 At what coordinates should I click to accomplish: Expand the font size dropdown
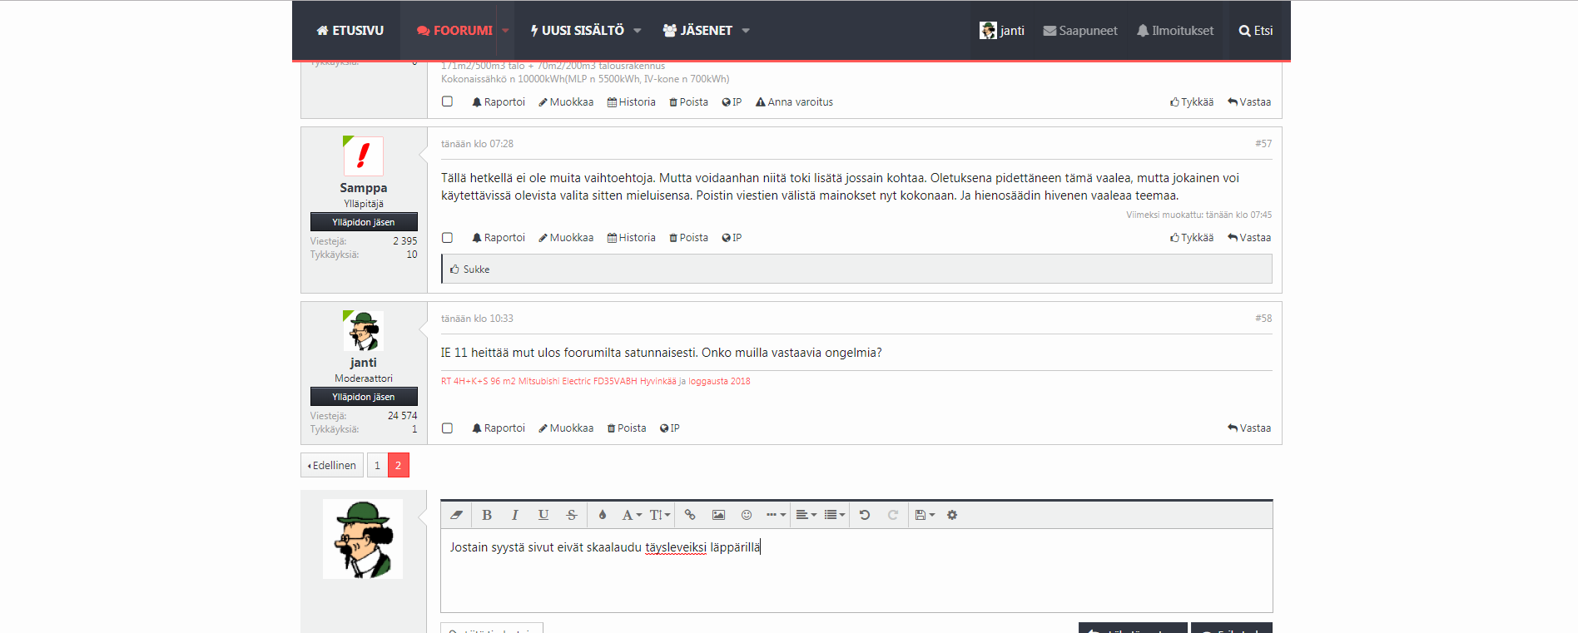(x=659, y=515)
